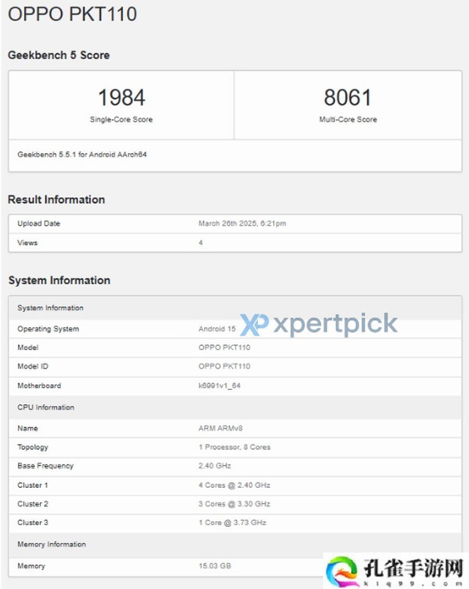
Task: Click the 15.03 GB memory value
Action: 215,566
